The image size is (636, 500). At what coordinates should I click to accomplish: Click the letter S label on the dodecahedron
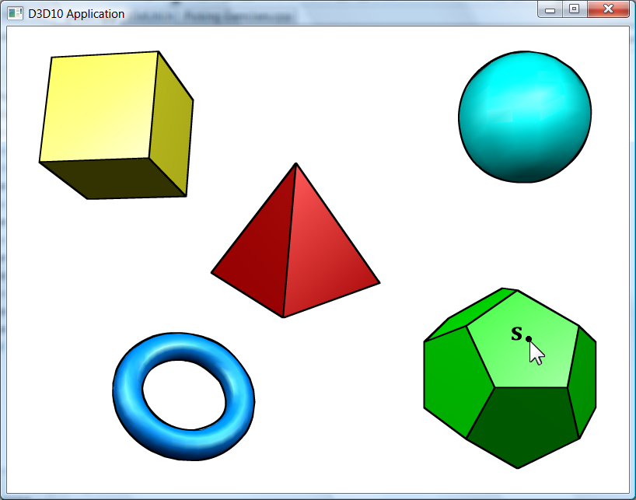click(x=516, y=334)
